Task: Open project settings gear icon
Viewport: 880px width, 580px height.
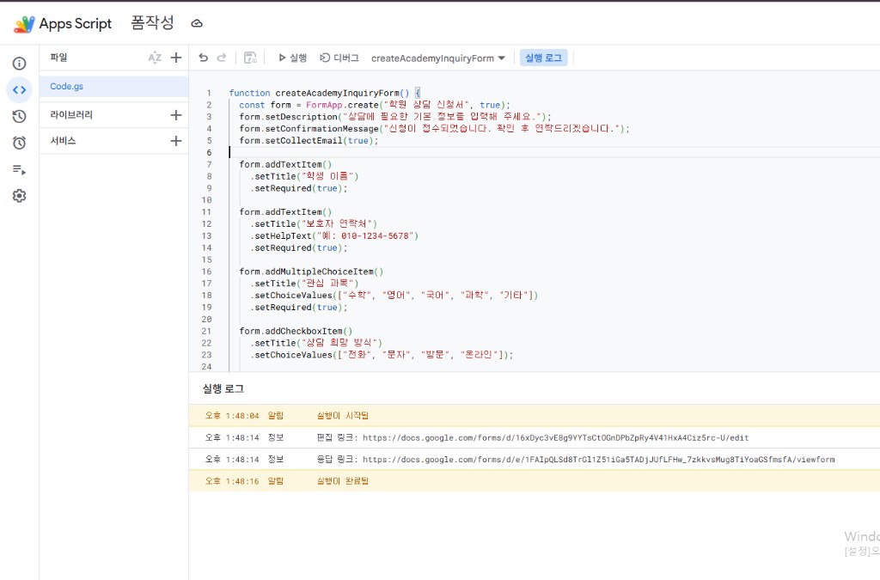Action: (x=19, y=196)
